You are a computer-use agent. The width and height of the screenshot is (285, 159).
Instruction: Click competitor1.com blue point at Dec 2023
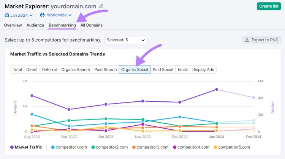pos(180,117)
